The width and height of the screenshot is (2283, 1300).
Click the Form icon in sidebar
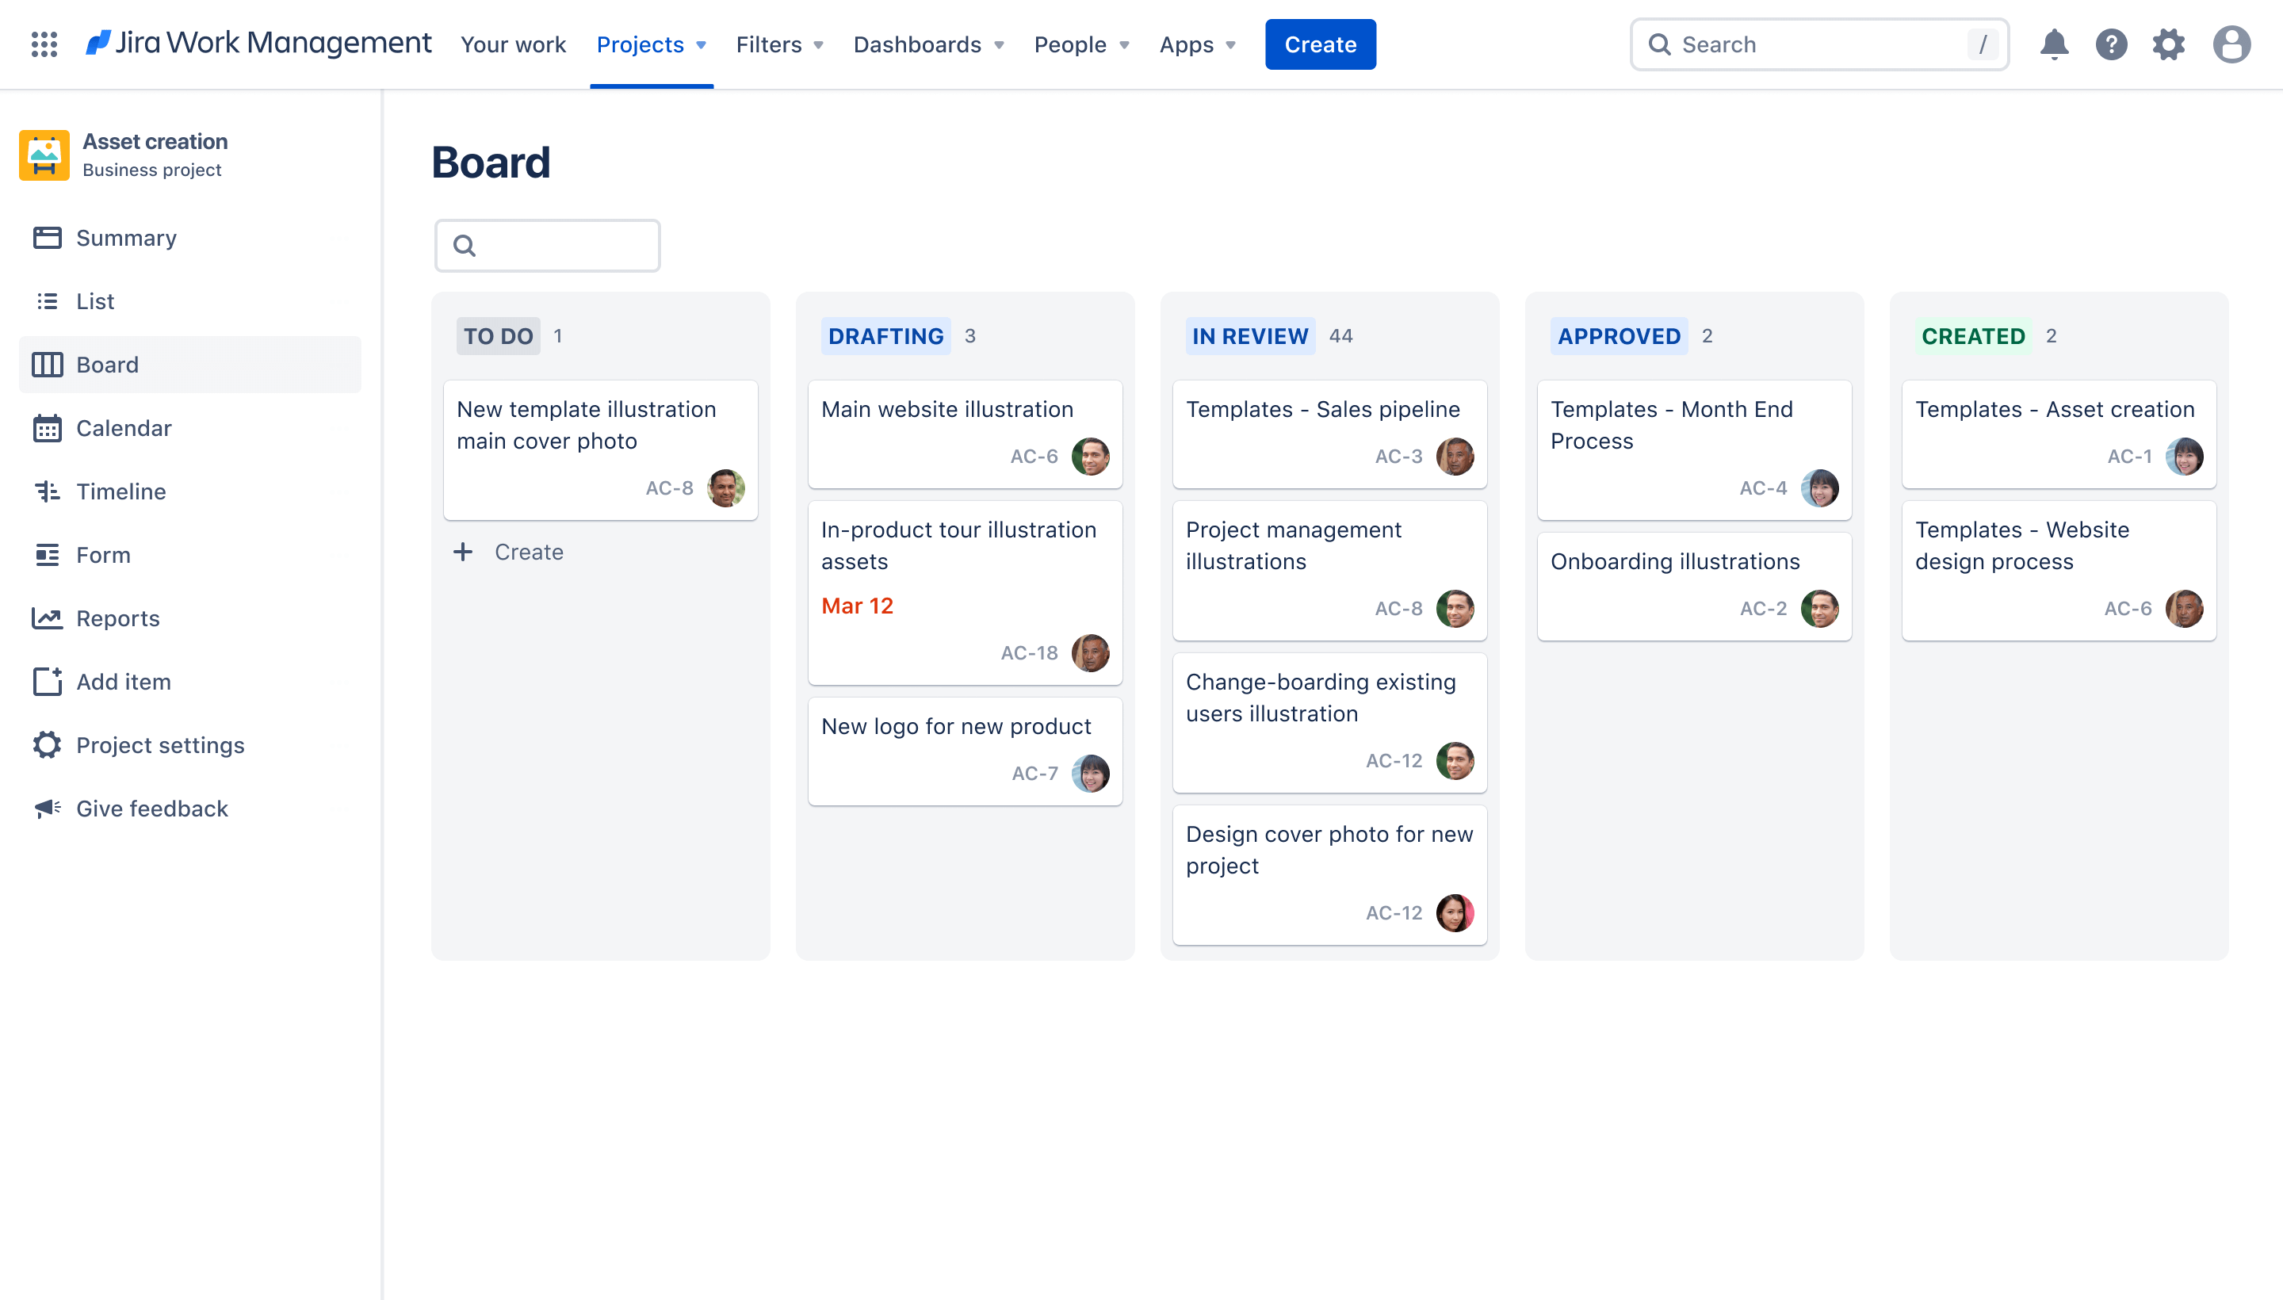pos(45,555)
